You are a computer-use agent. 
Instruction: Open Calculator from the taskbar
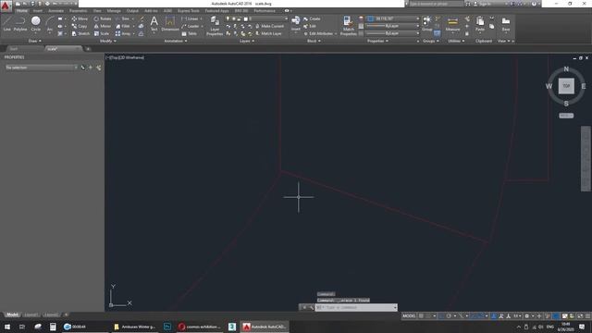(53, 327)
